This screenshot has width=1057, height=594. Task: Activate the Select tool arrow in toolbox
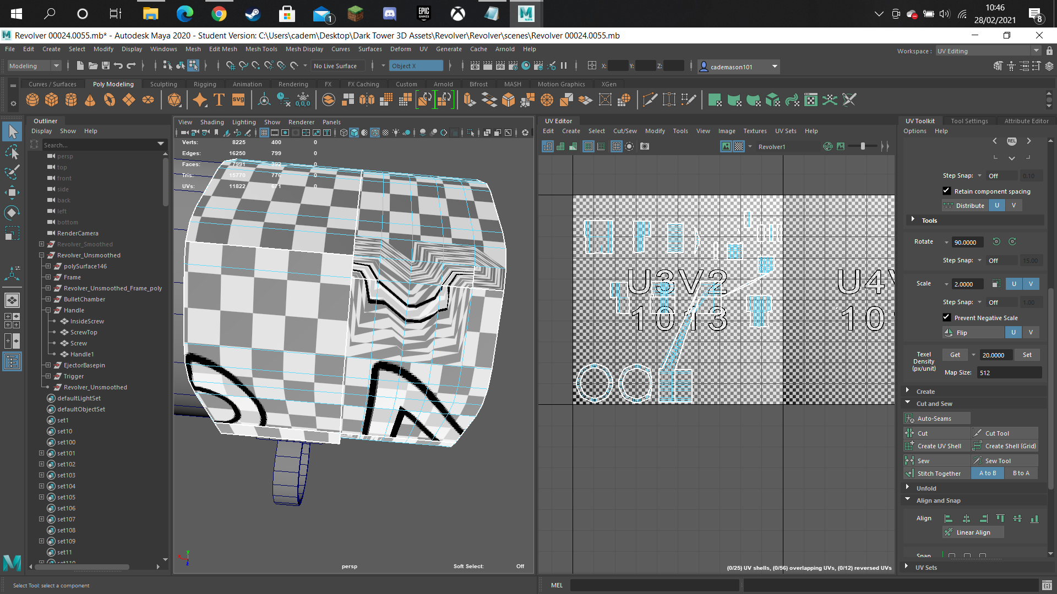pos(12,131)
